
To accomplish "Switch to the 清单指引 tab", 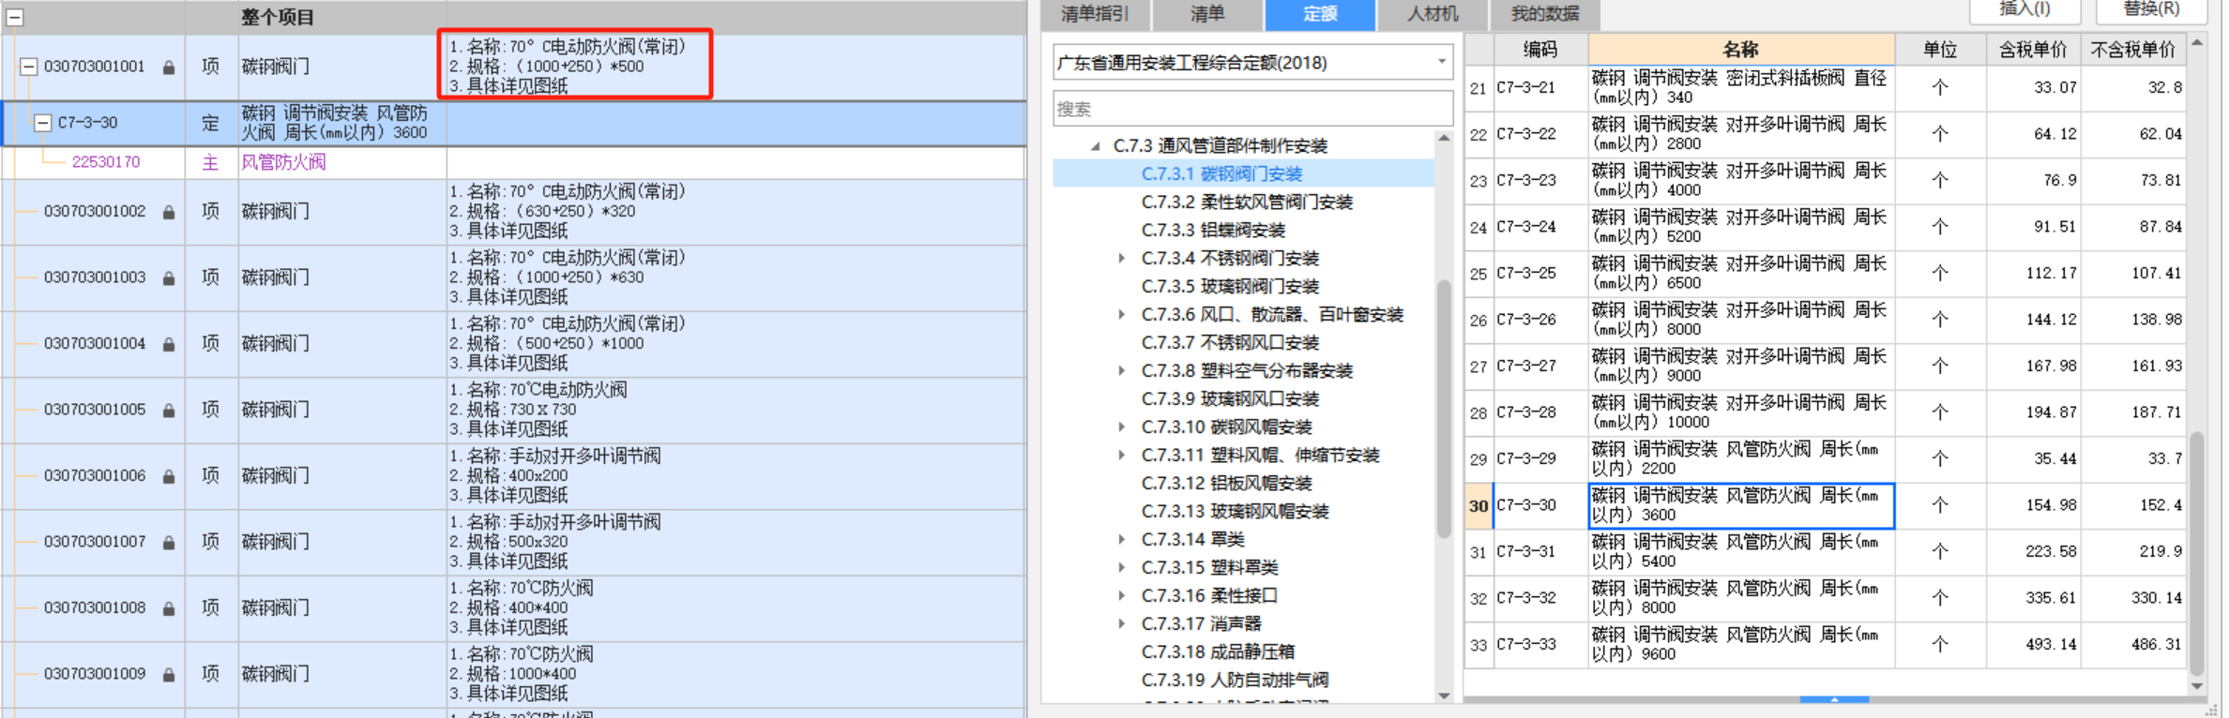I will pyautogui.click(x=1095, y=14).
